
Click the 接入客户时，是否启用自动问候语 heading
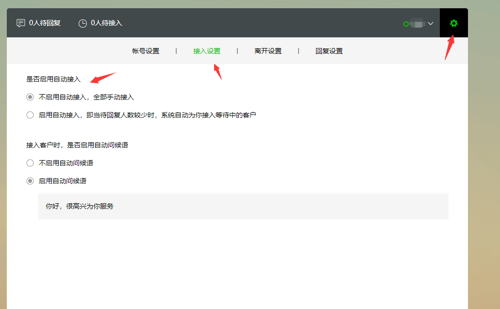pos(77,145)
